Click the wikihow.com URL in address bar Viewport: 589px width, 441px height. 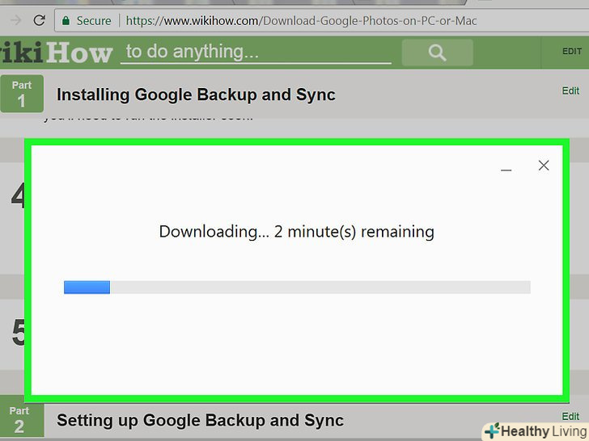pos(301,19)
